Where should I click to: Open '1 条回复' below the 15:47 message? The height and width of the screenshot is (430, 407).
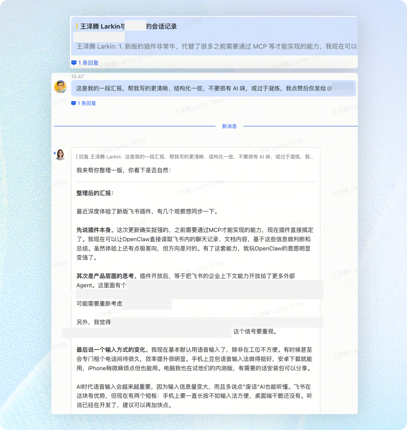tap(87, 103)
